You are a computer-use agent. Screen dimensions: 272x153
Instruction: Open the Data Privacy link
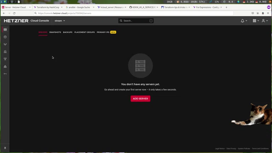231,148
